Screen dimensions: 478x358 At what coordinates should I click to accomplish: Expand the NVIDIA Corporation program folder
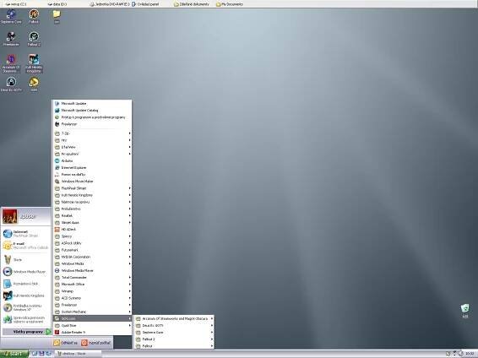pyautogui.click(x=93, y=257)
